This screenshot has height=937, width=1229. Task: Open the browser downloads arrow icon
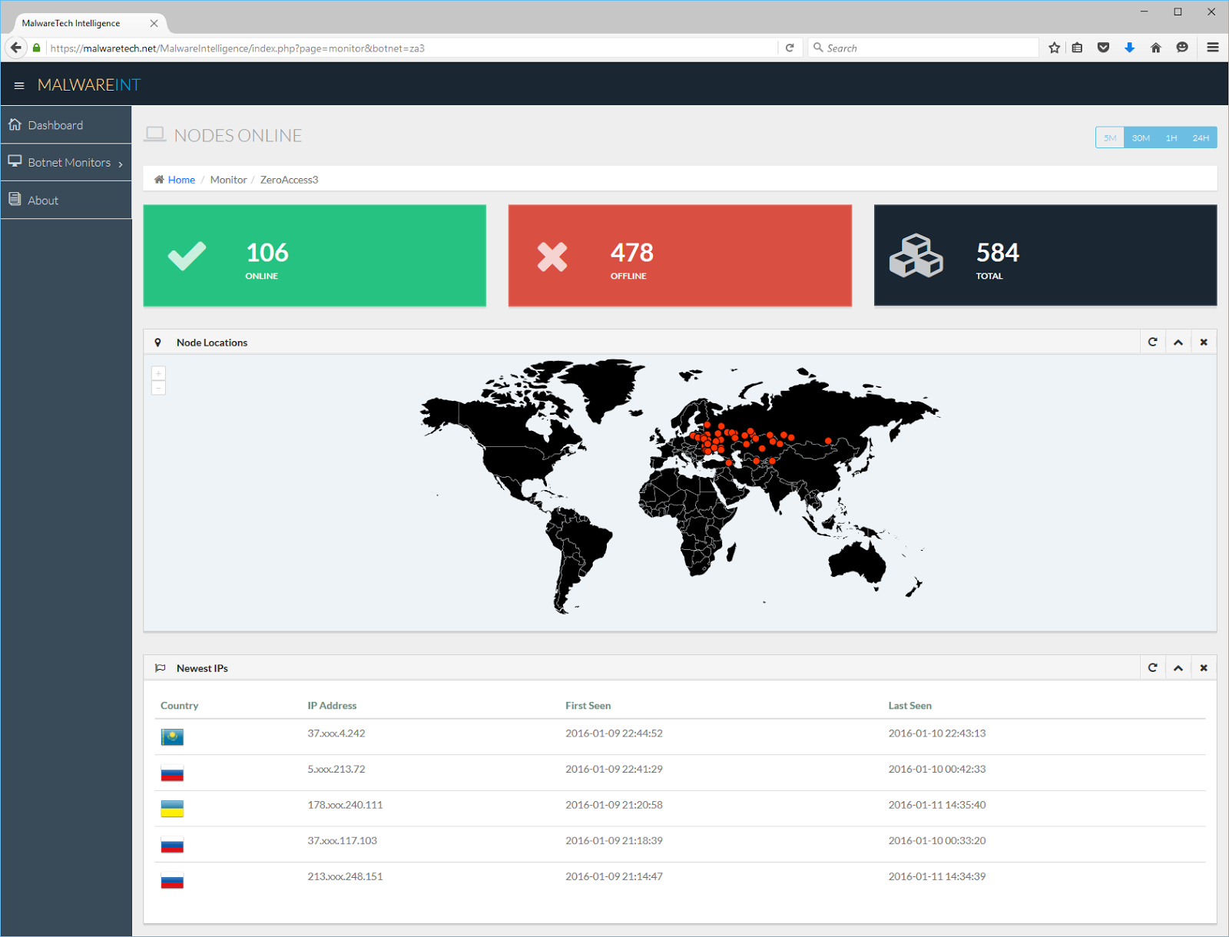click(1129, 48)
